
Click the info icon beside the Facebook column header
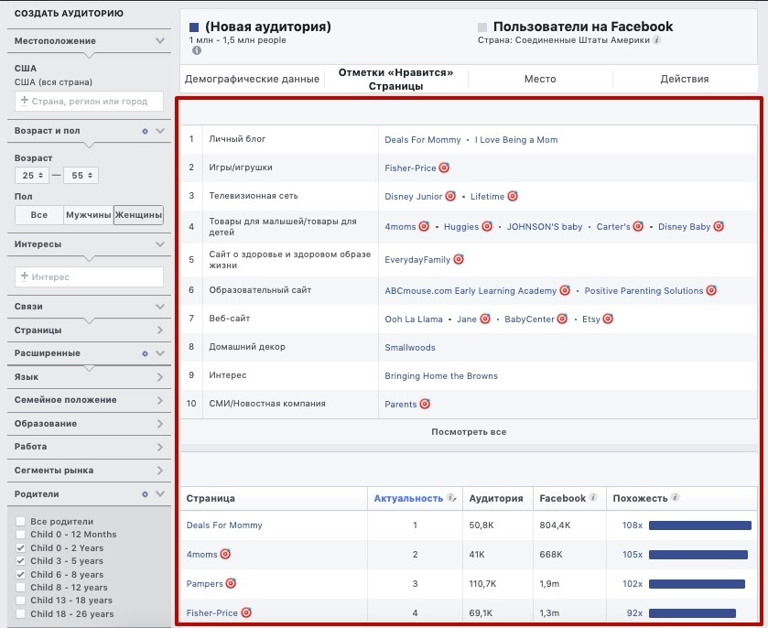pos(593,498)
